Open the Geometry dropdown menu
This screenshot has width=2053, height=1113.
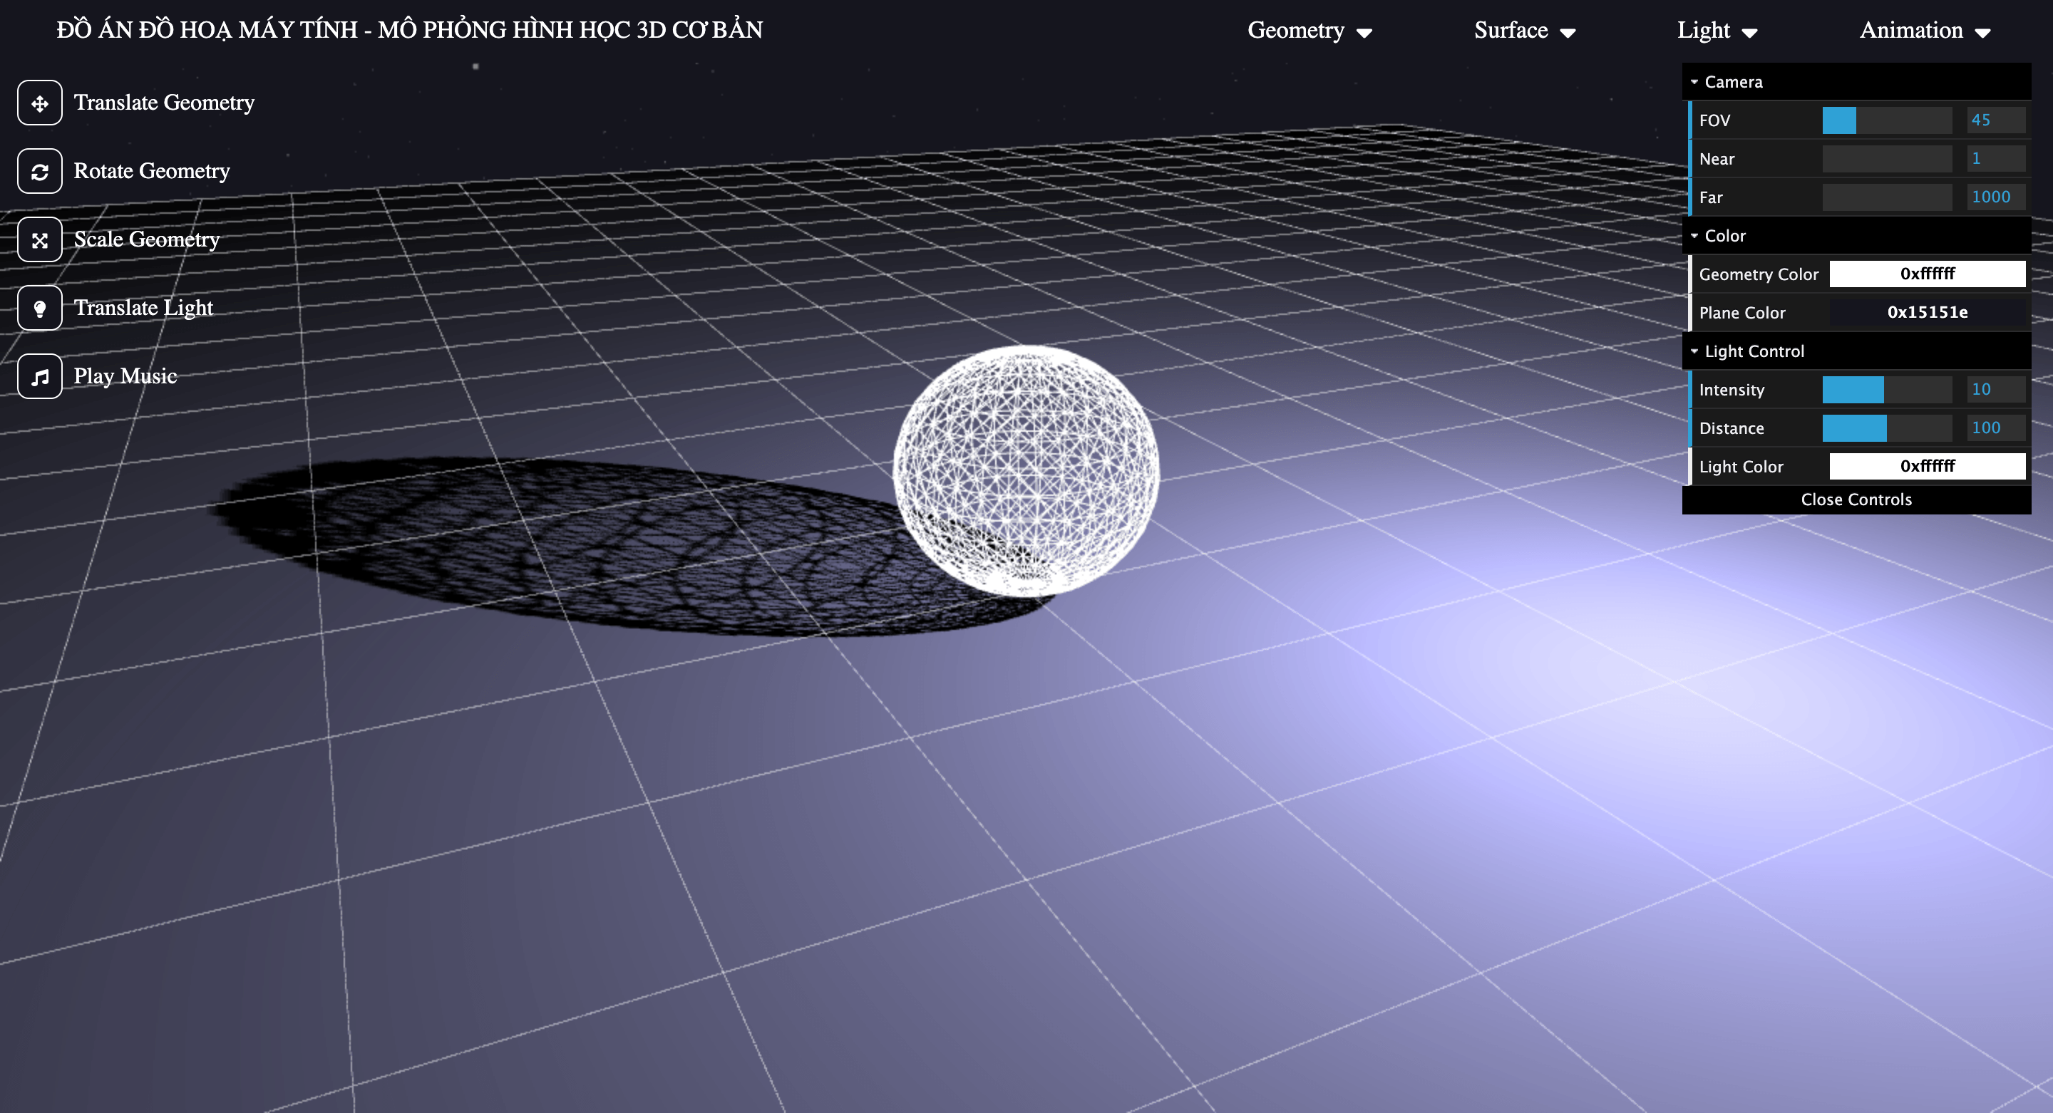click(1309, 30)
